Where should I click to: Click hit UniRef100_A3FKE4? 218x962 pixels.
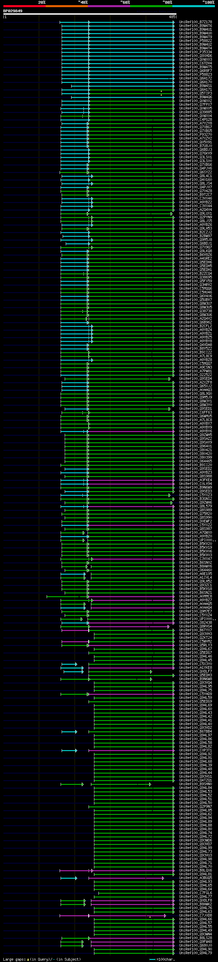point(196,480)
